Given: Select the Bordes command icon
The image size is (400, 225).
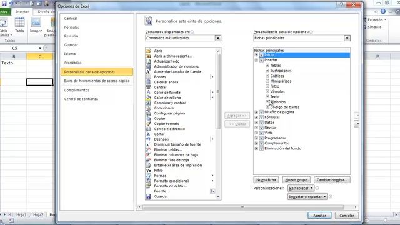Looking at the screenshot, I should pos(148,76).
